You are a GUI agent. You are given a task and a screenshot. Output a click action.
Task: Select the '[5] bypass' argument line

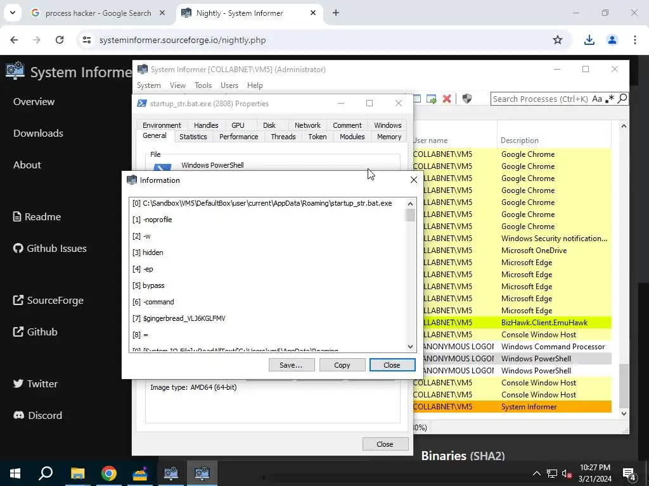148,285
